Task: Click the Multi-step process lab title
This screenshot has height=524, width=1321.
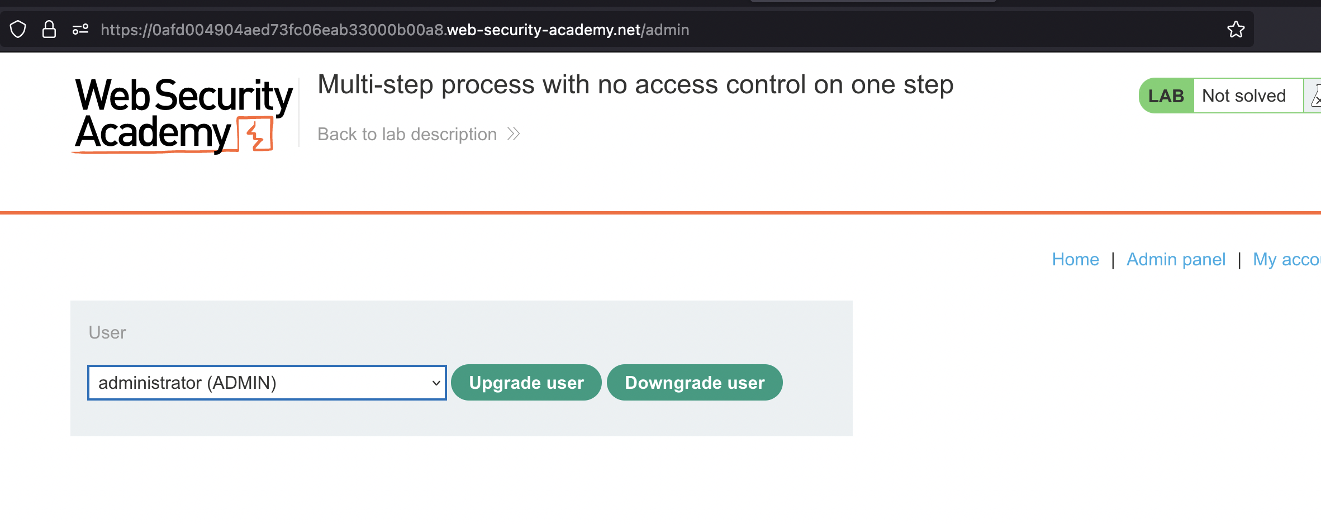Action: coord(635,85)
